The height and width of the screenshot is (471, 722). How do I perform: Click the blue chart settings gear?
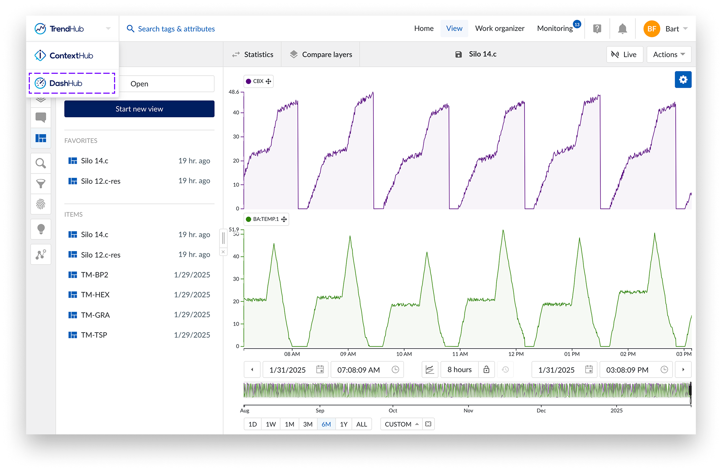pyautogui.click(x=683, y=80)
